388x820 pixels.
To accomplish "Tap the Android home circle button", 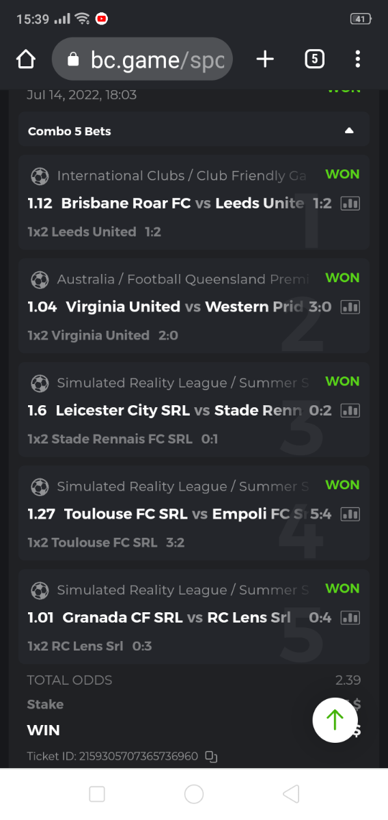I will (x=194, y=794).
